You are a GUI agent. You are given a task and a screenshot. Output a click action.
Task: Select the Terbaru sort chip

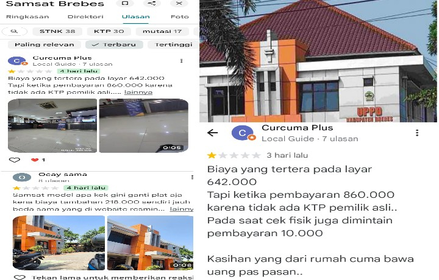(114, 44)
